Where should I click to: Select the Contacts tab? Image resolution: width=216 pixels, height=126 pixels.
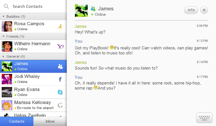click(17, 121)
